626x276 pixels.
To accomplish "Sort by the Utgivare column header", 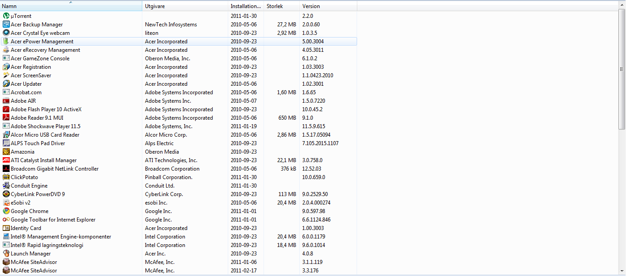I will click(x=185, y=6).
